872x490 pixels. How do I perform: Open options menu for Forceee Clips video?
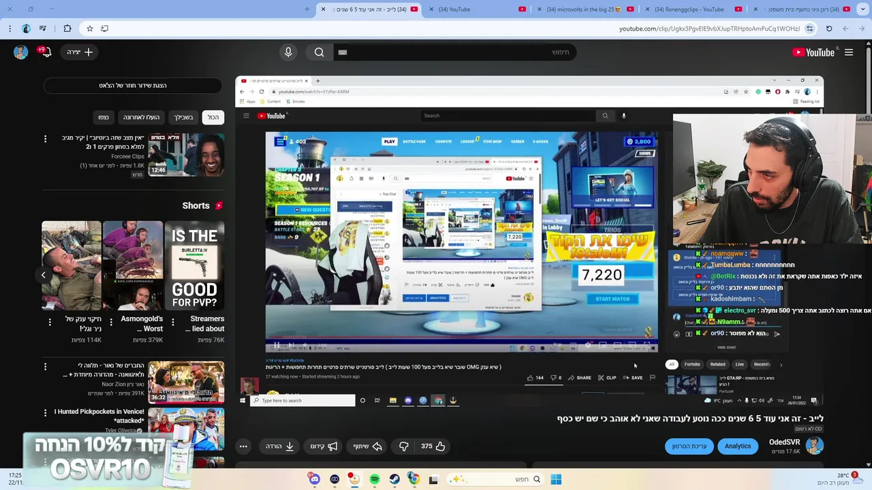46,139
